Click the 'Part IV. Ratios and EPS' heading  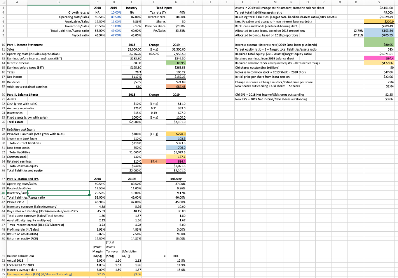pos(23,179)
